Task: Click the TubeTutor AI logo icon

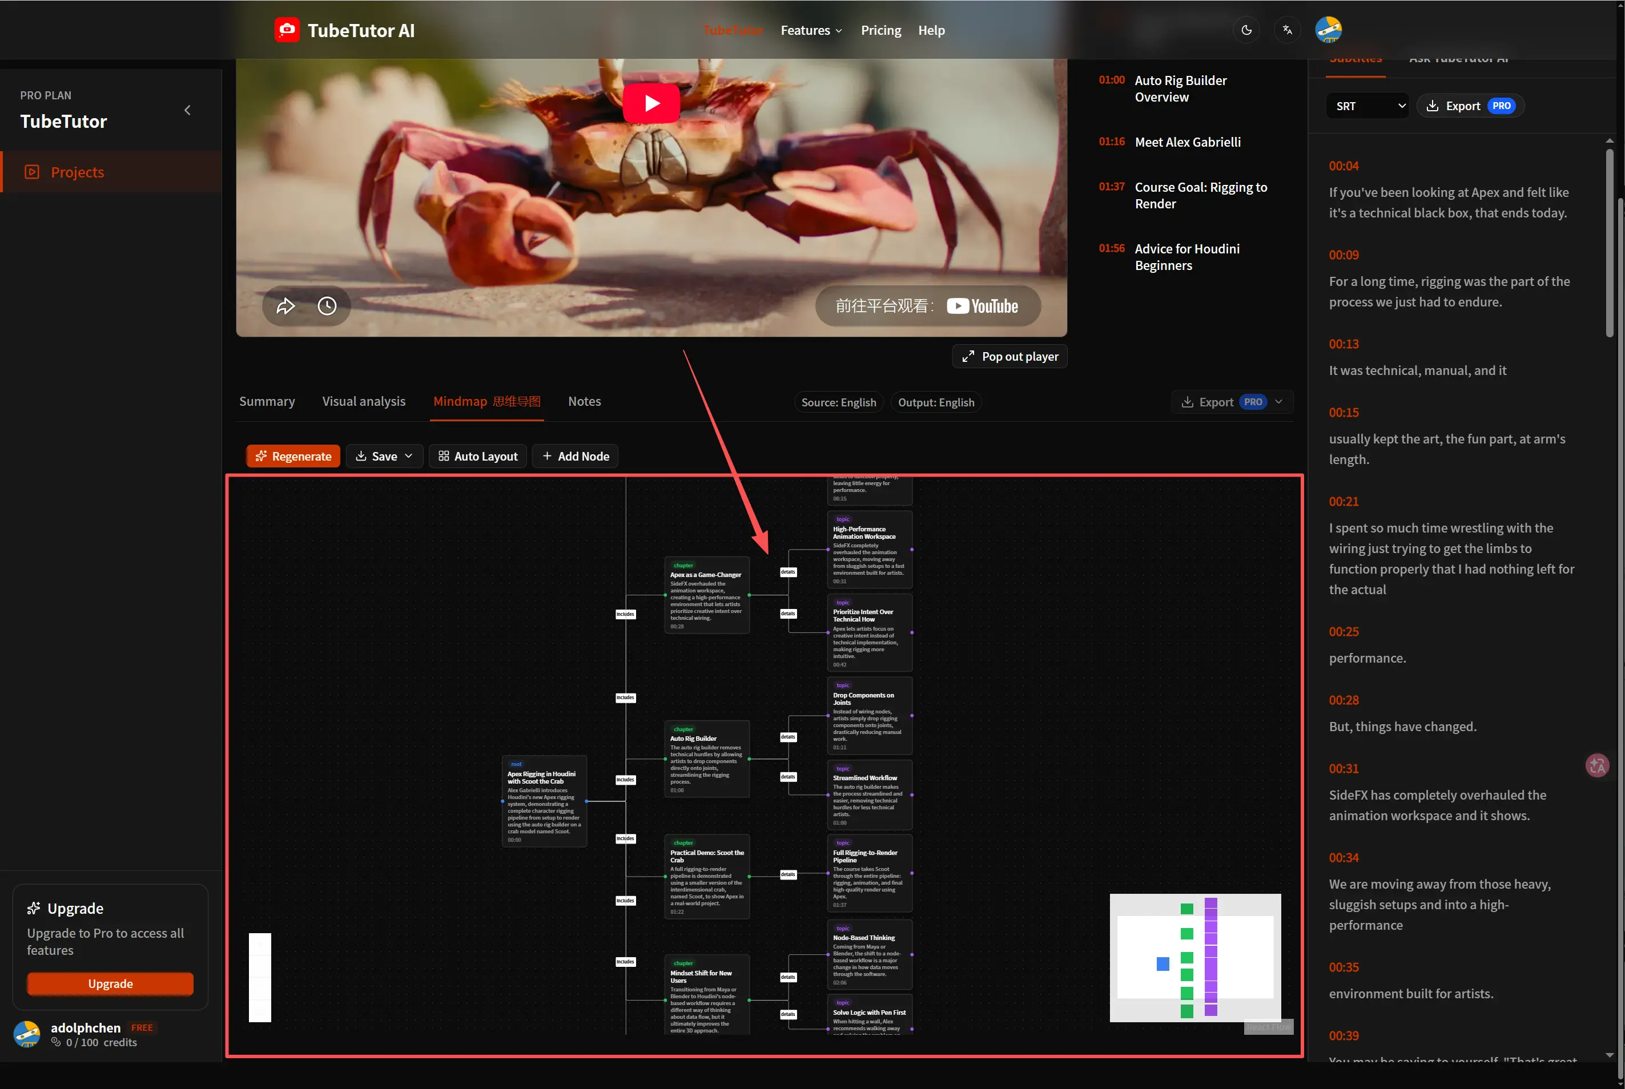Action: [x=287, y=30]
